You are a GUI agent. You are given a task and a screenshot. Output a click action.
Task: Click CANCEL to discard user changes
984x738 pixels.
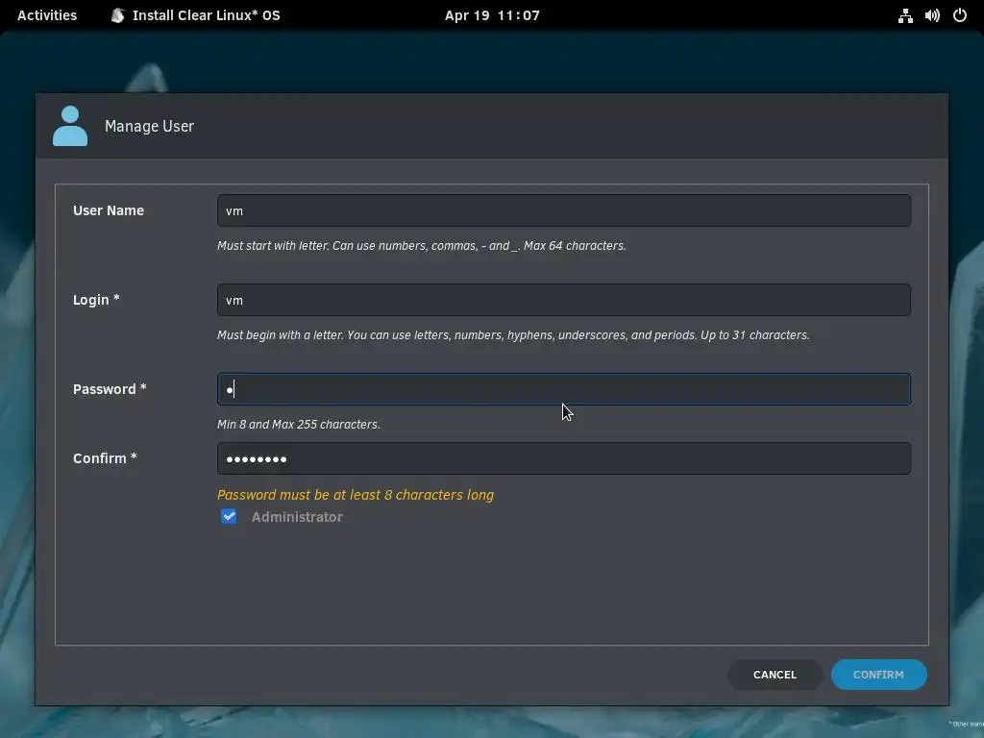click(775, 675)
